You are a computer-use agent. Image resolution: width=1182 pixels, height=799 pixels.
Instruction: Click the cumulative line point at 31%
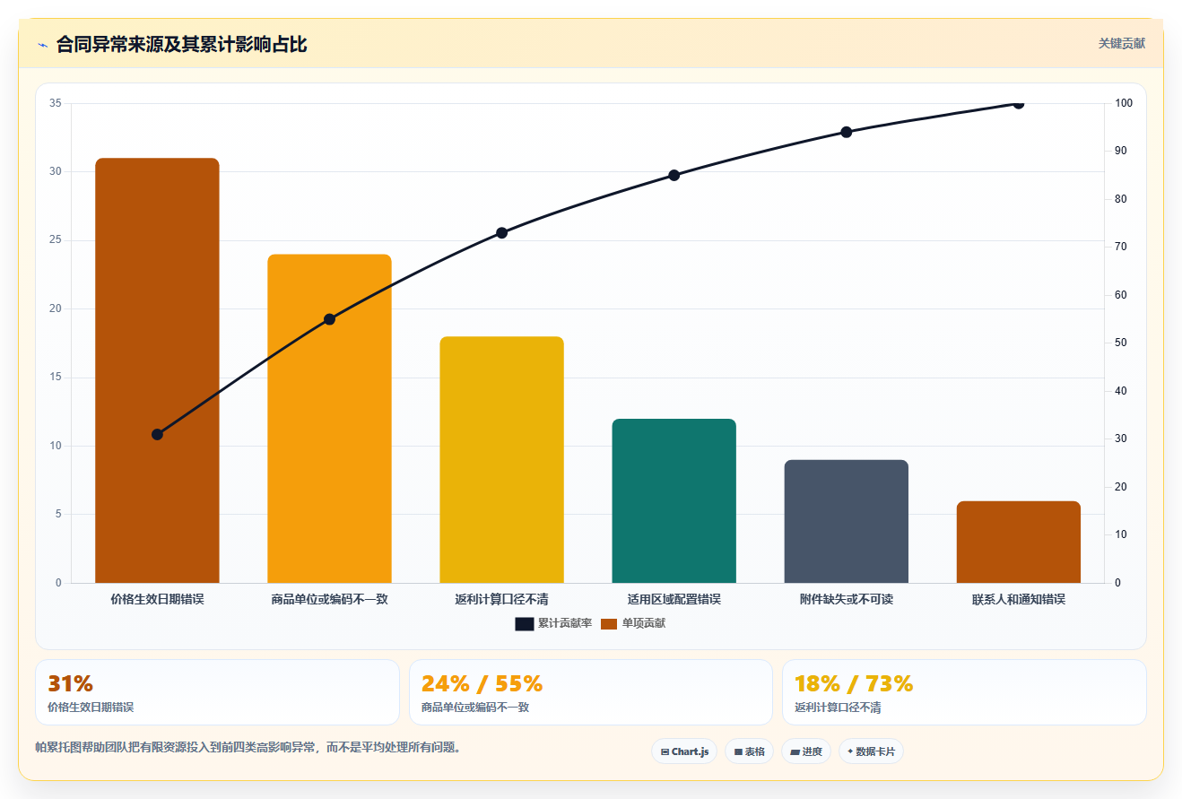pyautogui.click(x=157, y=434)
